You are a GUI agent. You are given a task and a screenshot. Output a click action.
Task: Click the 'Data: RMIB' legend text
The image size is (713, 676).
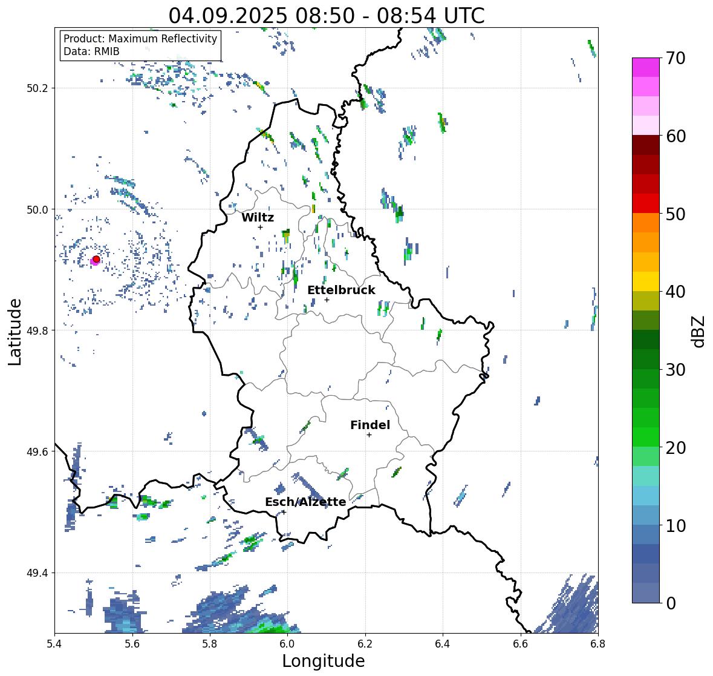(91, 51)
